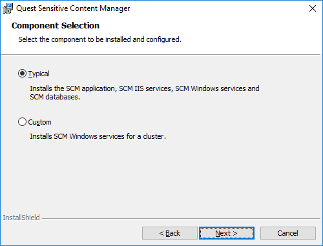
Task: Click the installer icon in title bar
Action: pyautogui.click(x=8, y=8)
